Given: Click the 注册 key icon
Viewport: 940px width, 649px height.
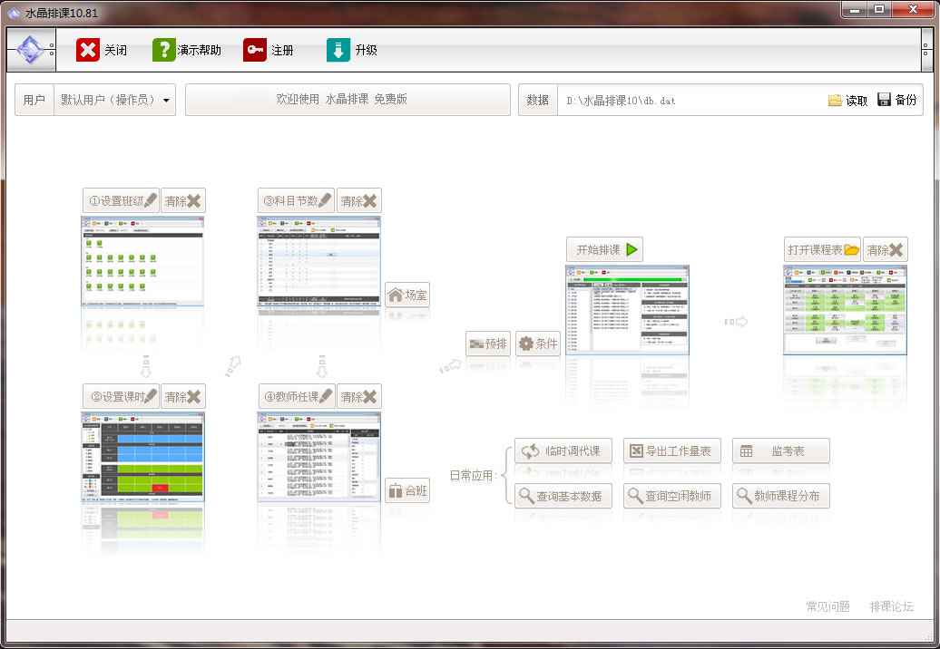Looking at the screenshot, I should [255, 50].
